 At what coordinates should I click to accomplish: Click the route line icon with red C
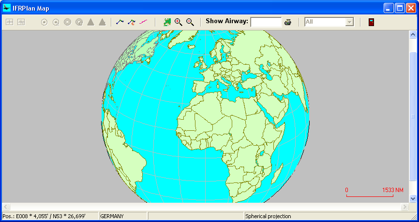click(132, 22)
